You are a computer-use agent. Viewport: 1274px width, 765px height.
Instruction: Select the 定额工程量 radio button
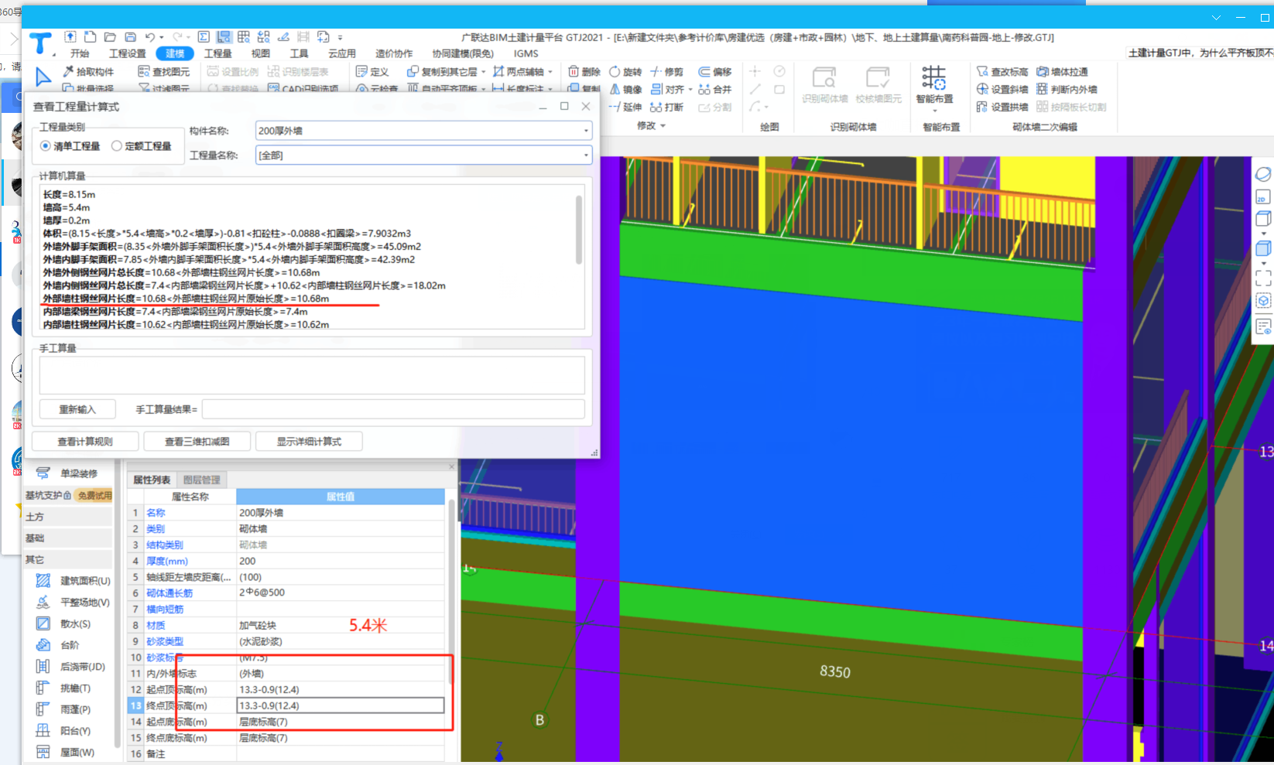click(x=117, y=146)
